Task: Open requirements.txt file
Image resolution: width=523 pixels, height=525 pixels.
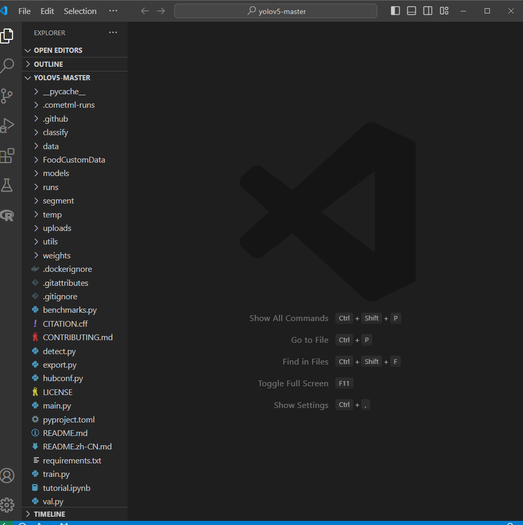Action: (x=75, y=460)
